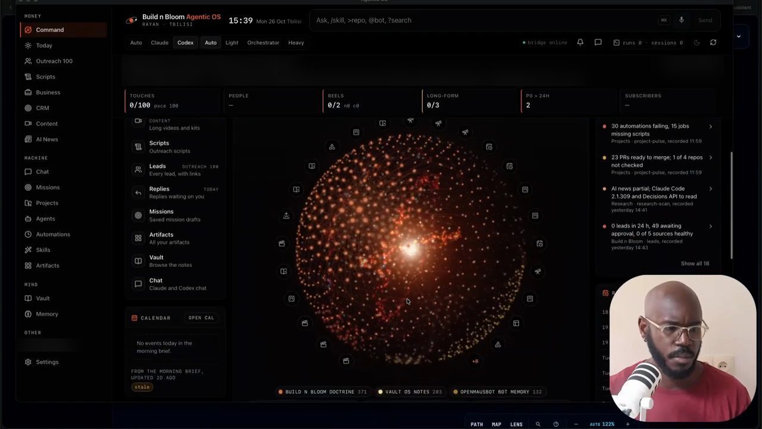Click the refresh icon in the top bar
This screenshot has height=429, width=762.
713,42
